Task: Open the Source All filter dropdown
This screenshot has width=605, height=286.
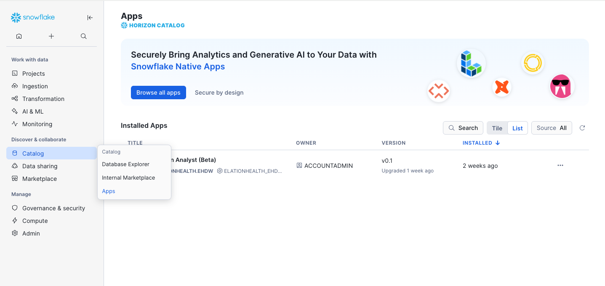Action: tap(552, 128)
